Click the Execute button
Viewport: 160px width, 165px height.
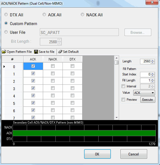148,100
